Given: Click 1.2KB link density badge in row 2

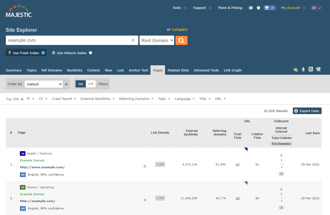Looking at the screenshot, I should point(160,198).
